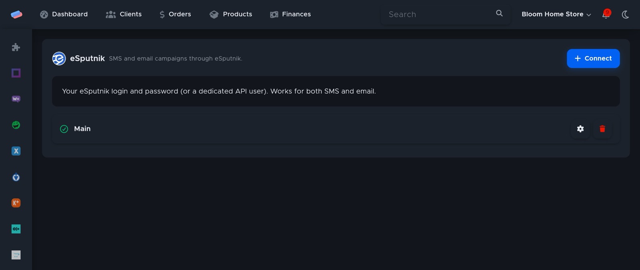Click the green check status icon for Main
640x270 pixels.
(64, 129)
